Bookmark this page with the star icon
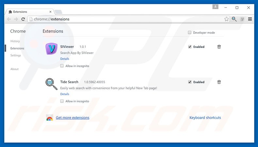The height and width of the screenshot is (147, 258). point(226,19)
